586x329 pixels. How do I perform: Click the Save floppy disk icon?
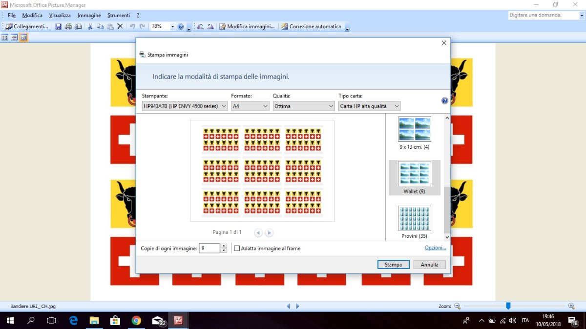coord(59,26)
